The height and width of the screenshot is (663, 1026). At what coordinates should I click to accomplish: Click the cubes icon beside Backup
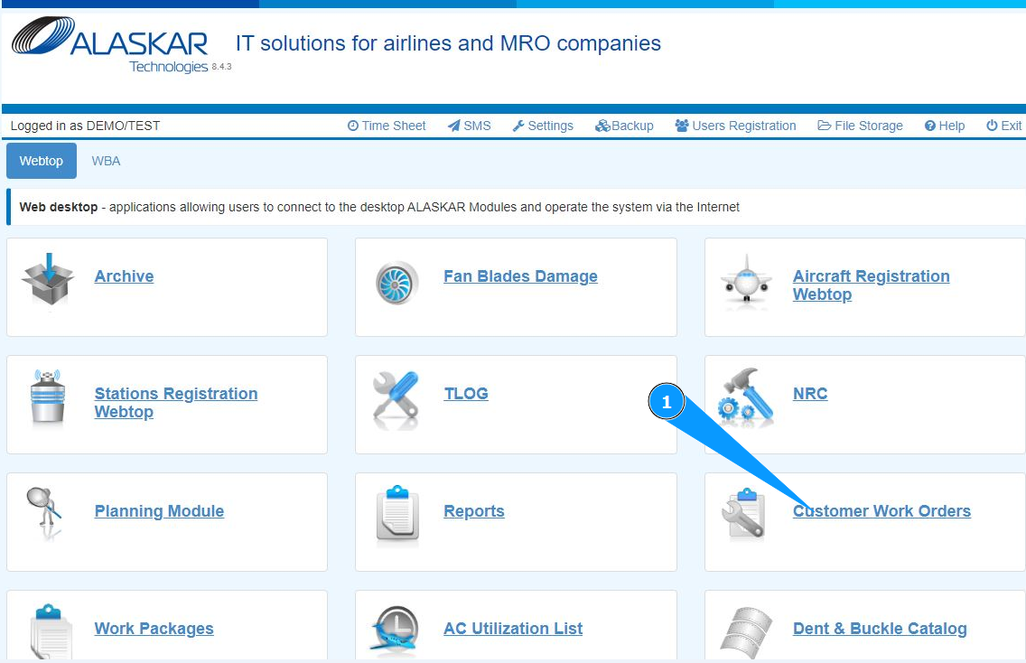coord(602,126)
